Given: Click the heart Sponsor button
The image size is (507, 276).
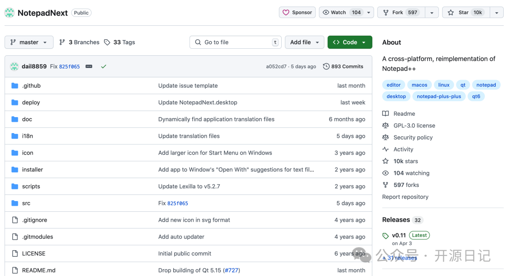Looking at the screenshot, I should tap(297, 13).
